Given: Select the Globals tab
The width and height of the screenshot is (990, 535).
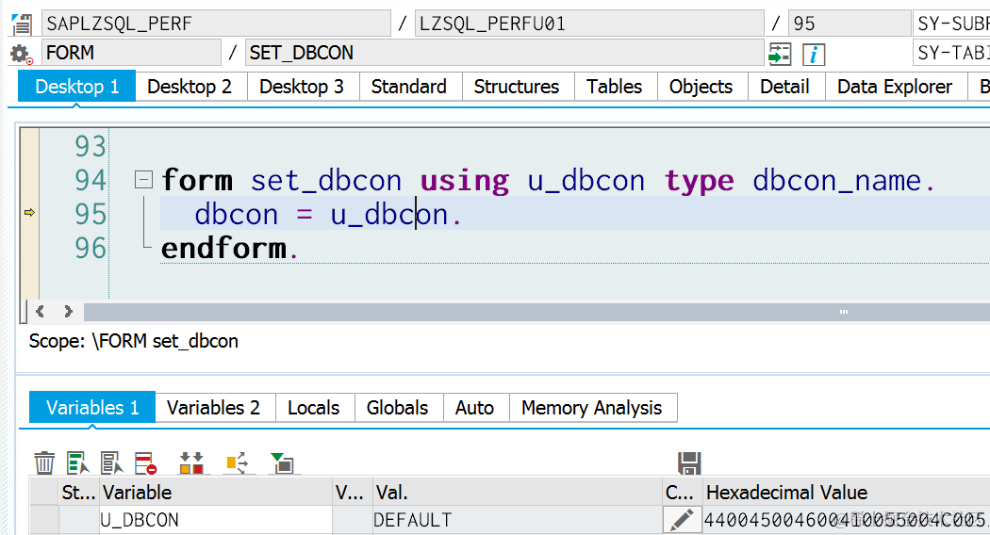Looking at the screenshot, I should (398, 408).
